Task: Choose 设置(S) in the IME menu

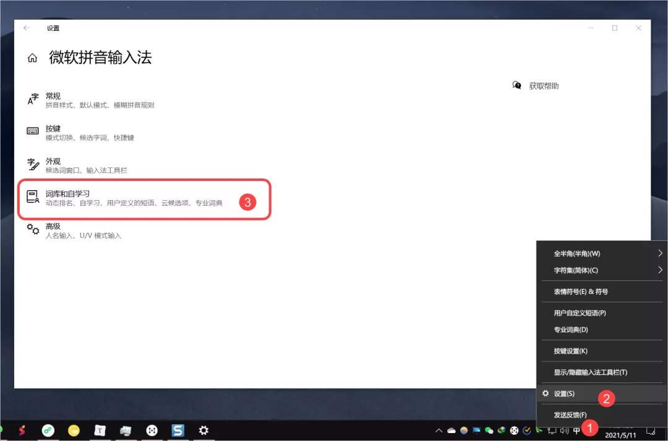Action: (x=602, y=394)
